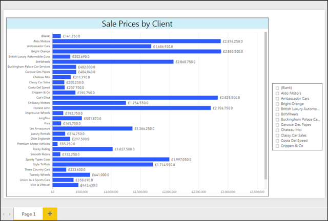Click the Les Arnaqueurs bar
Screen dimensions: 328x221
pos(92,128)
